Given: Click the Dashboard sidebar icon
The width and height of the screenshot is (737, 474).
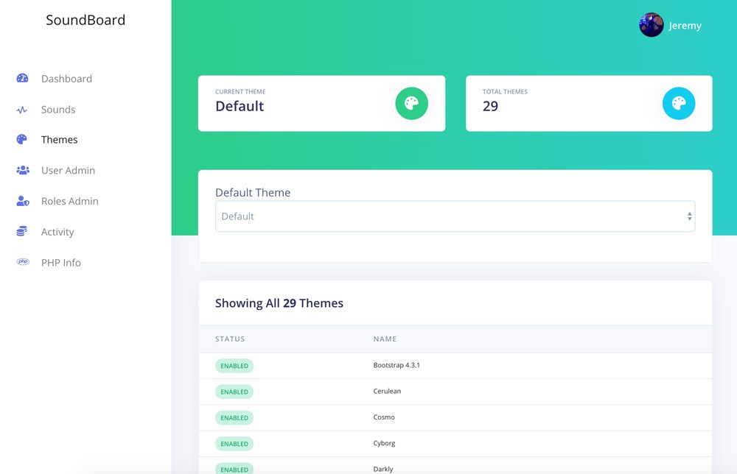Looking at the screenshot, I should pos(21,78).
